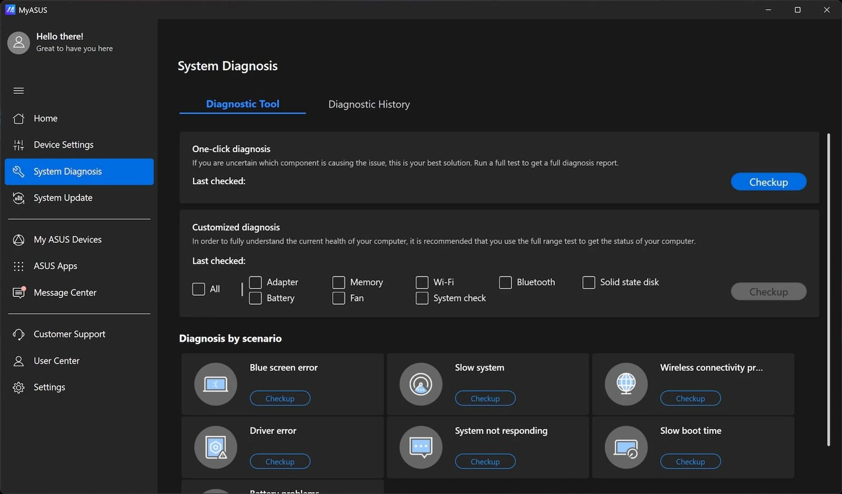
Task: Switch to the Diagnostic Tool tab
Action: pos(243,104)
